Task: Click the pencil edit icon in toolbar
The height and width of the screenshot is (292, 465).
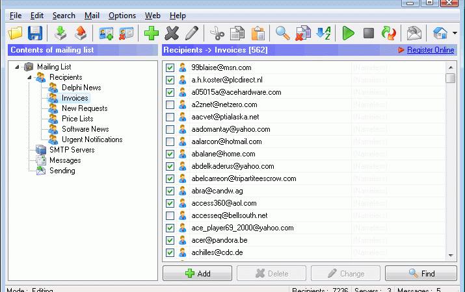Action: (192, 33)
